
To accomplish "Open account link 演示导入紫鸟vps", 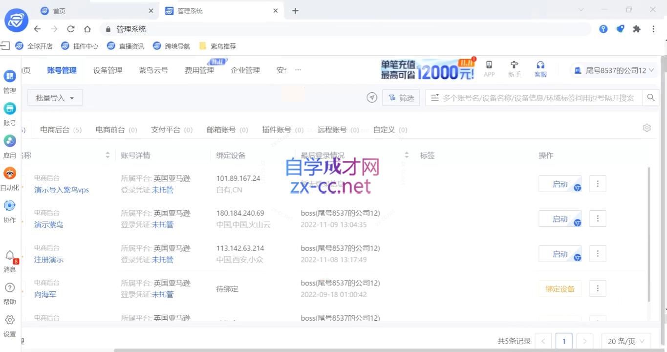I will click(x=62, y=190).
